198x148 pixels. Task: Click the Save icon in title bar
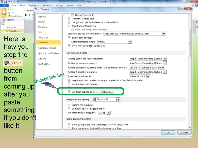[5, 2]
